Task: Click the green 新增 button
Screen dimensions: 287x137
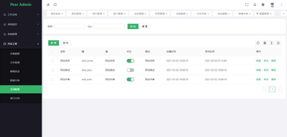Action: click(53, 43)
